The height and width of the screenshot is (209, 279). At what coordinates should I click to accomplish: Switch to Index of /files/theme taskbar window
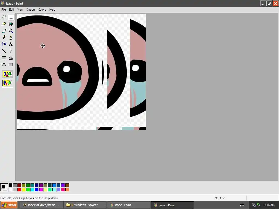click(x=41, y=205)
